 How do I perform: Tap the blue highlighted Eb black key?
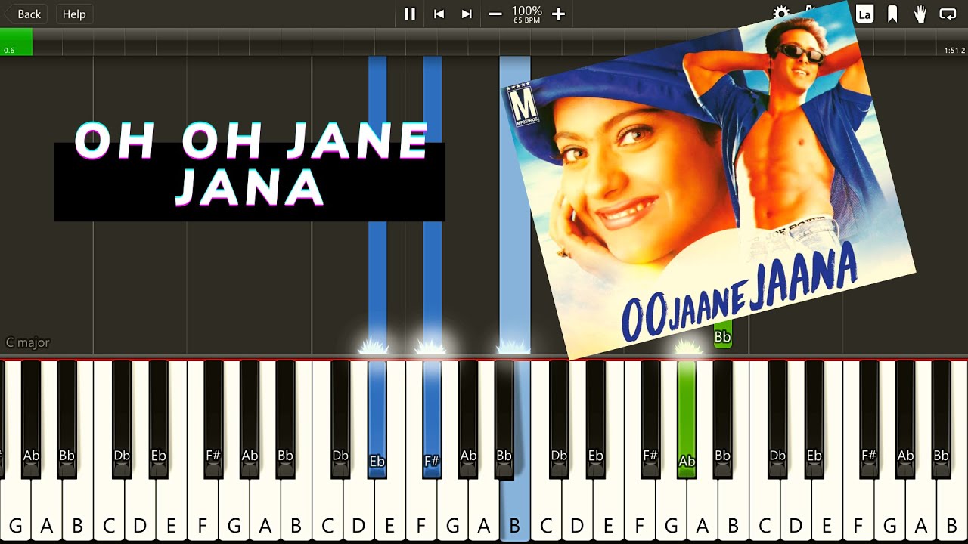pos(377,419)
